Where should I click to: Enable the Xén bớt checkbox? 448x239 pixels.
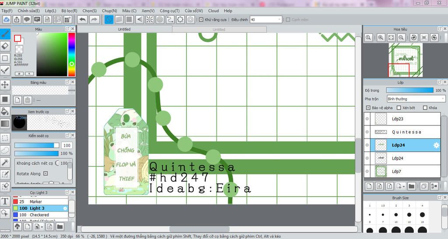(x=399, y=108)
